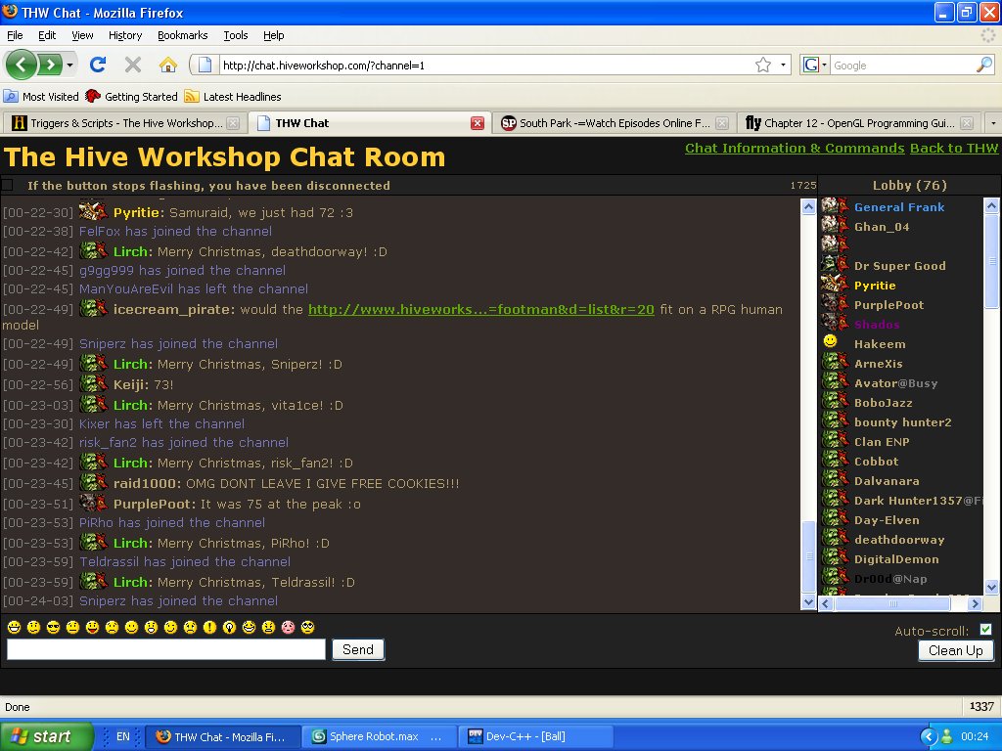The image size is (1002, 751).
Task: Open the Most Visited bookmarks
Action: (x=41, y=97)
